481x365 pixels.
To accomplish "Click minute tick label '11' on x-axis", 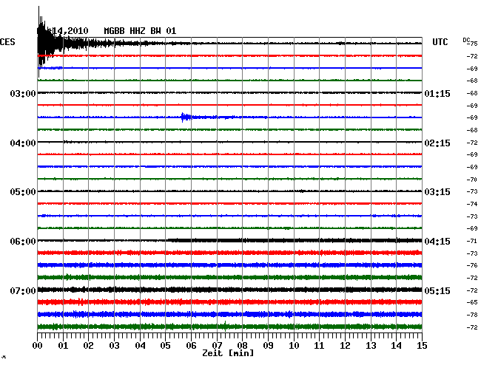I will (x=320, y=345).
